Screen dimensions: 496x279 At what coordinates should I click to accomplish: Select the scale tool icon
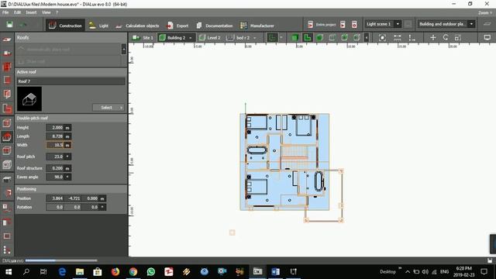coord(457,37)
